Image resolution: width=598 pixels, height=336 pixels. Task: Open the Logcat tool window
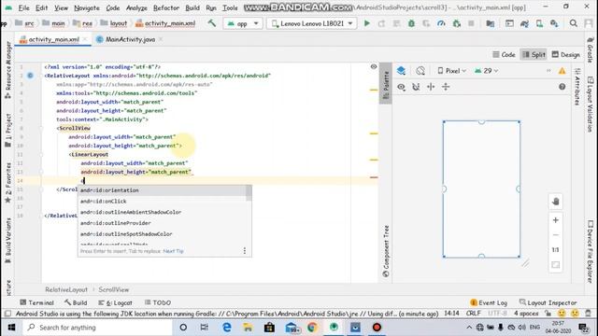click(x=115, y=302)
